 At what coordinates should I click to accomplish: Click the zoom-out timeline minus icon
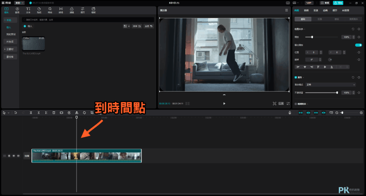(x=337, y=112)
